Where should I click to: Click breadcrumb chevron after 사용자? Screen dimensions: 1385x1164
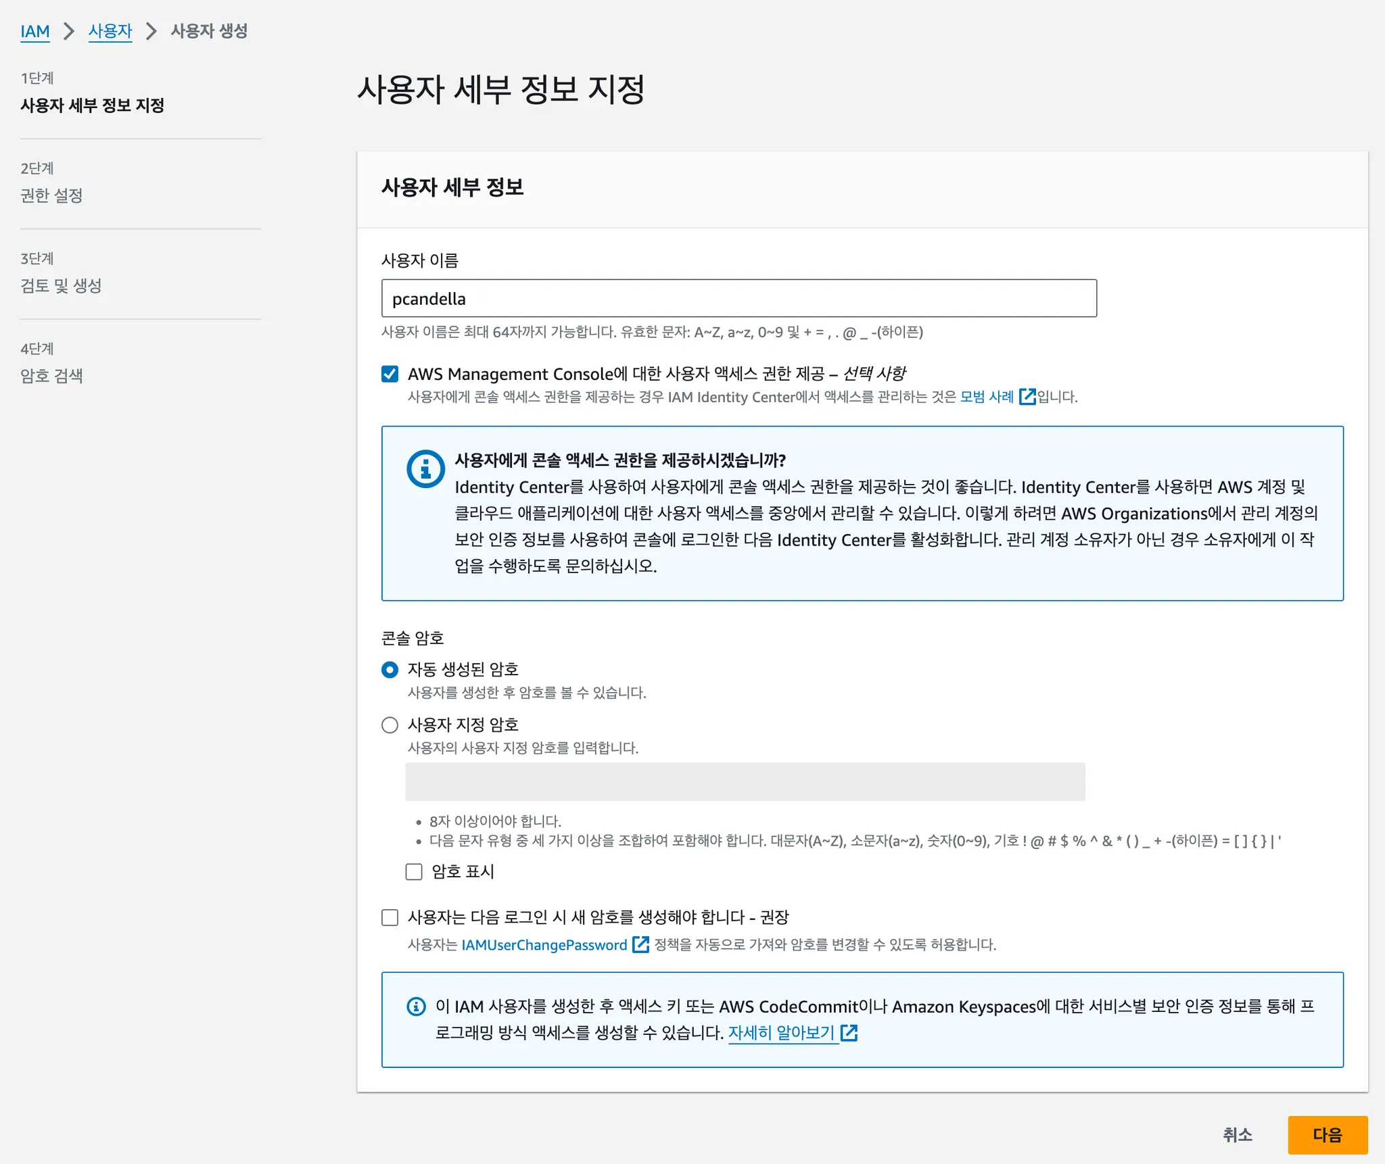[x=151, y=31]
